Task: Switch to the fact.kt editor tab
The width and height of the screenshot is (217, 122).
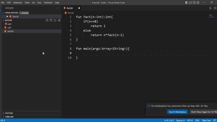Action: (70, 8)
